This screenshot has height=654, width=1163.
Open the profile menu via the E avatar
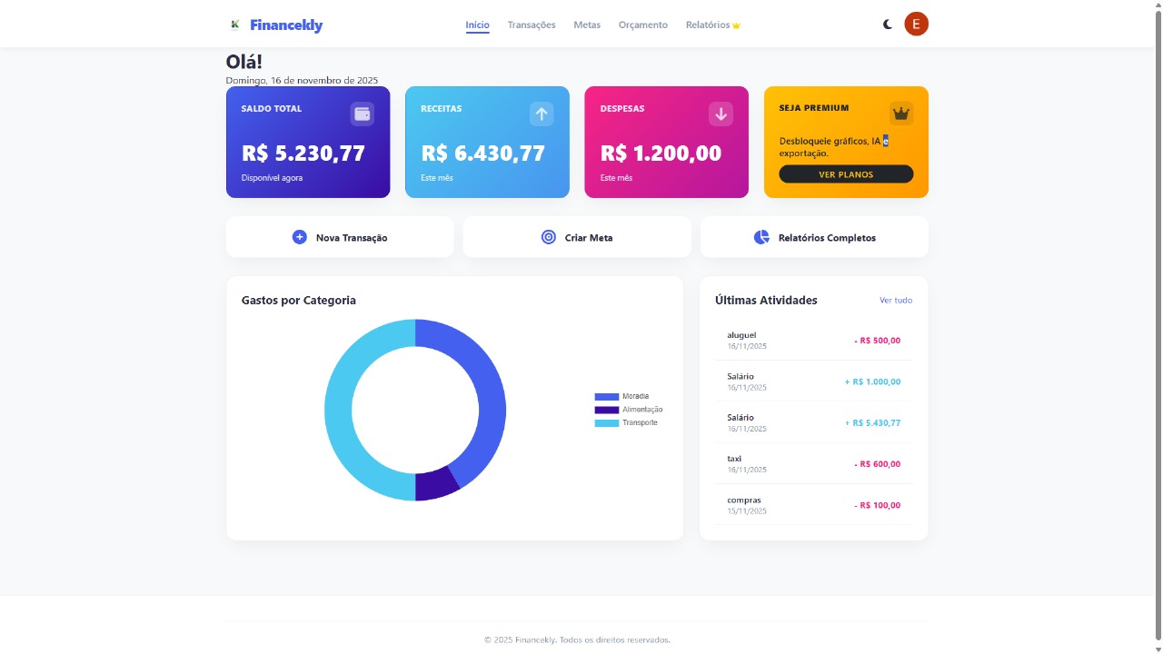917,24
